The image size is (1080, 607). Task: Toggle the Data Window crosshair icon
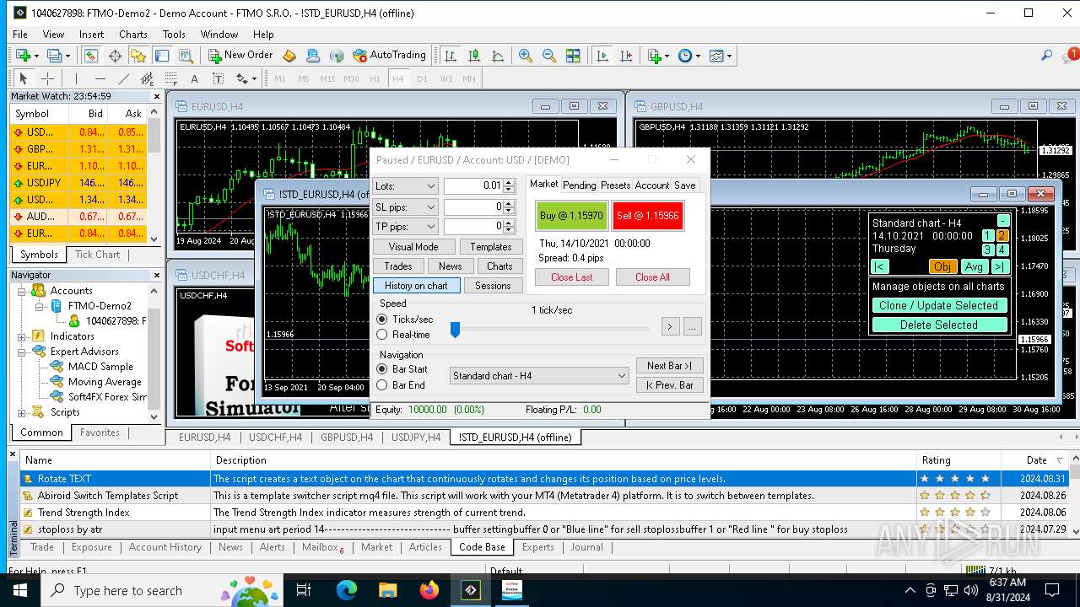pyautogui.click(x=115, y=56)
